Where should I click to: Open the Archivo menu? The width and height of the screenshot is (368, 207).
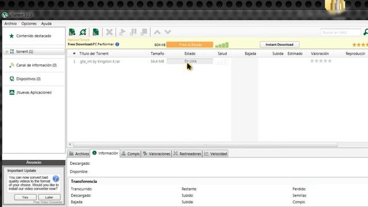[10, 24]
